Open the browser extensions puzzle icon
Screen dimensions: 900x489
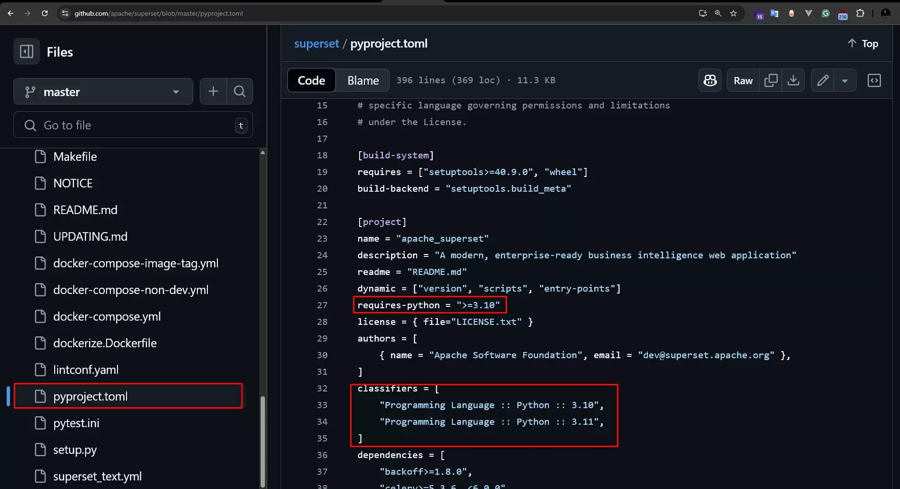click(860, 13)
